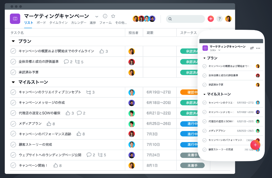
Task: Collapse the マイルストーン section in the list
Action: point(13,82)
